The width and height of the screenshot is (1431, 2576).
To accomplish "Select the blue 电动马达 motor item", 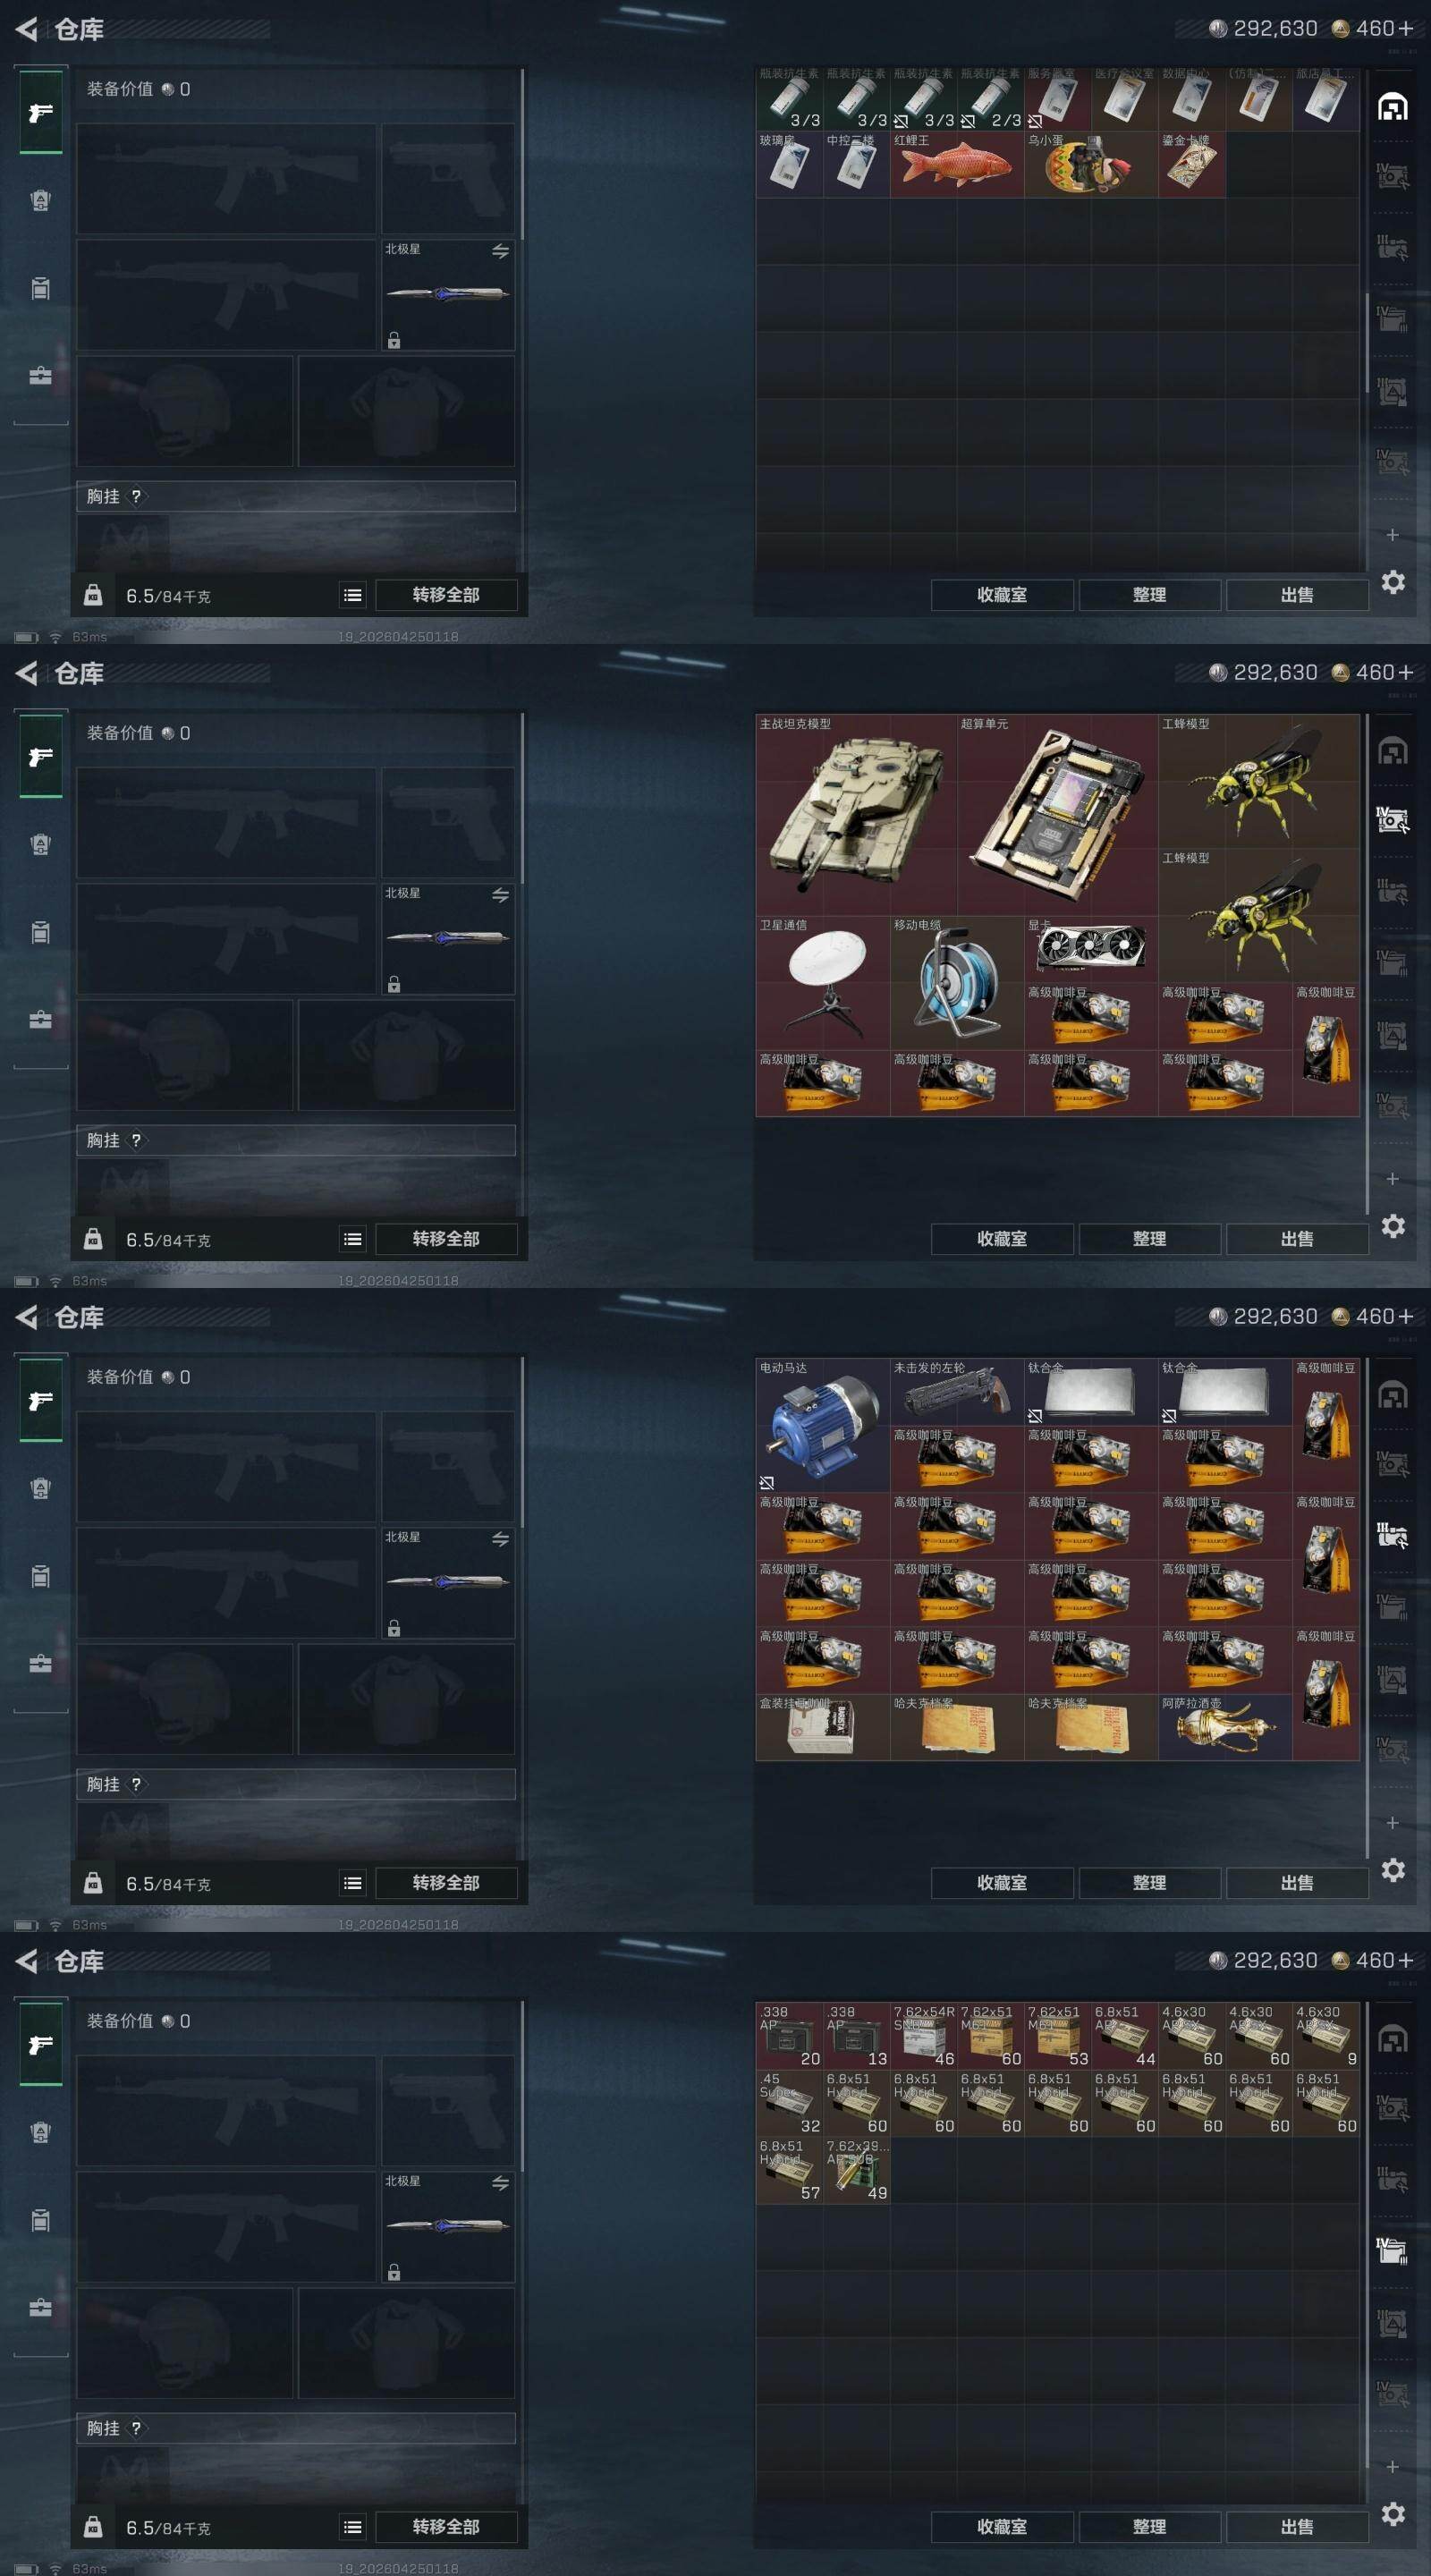I will [x=823, y=1426].
